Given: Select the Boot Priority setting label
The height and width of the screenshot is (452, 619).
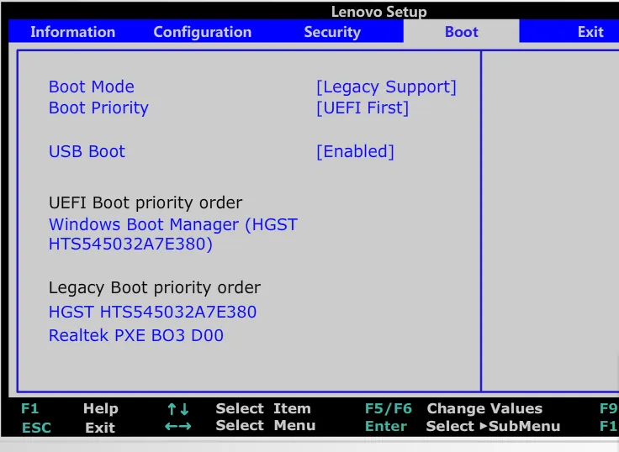Looking at the screenshot, I should click(x=98, y=108).
